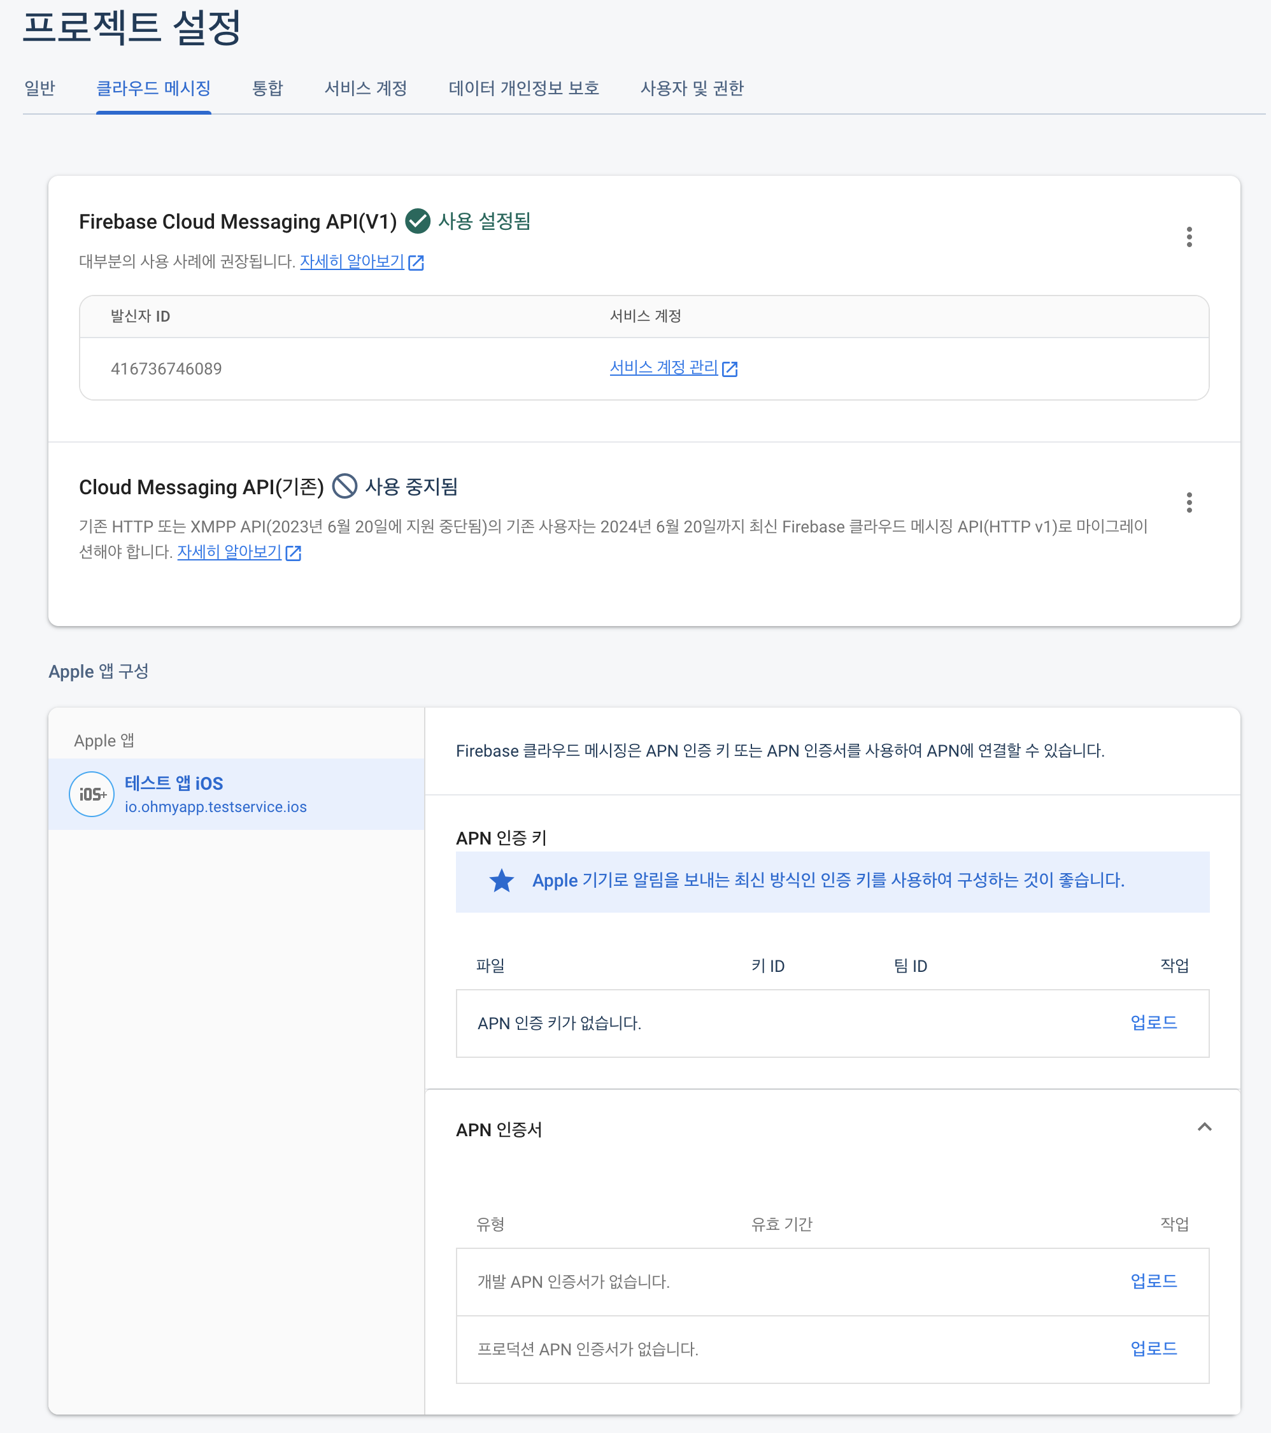Open the 서비스 계정 관리 link
This screenshot has height=1433, width=1271.
click(x=664, y=367)
